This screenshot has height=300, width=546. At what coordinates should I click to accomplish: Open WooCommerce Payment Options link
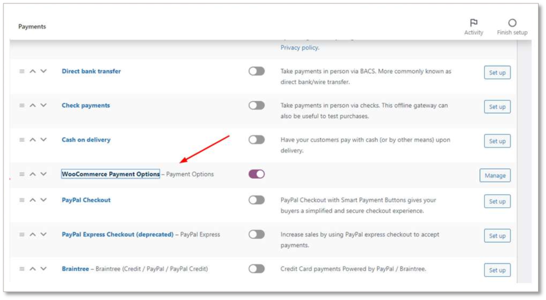coord(111,174)
